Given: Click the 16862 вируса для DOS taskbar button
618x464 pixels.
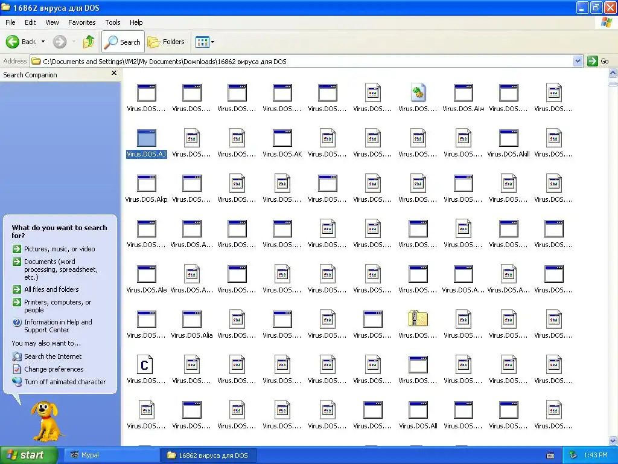Looking at the screenshot, I should pyautogui.click(x=209, y=456).
